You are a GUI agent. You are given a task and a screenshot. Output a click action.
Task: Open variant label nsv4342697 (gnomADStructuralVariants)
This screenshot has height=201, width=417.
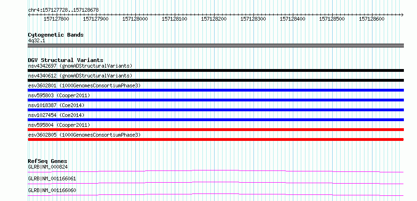80,66
